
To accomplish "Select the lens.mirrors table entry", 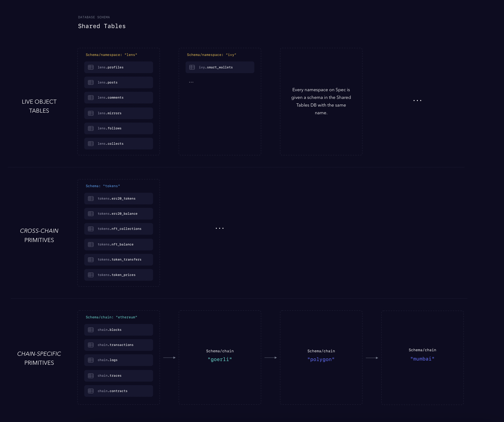I will coord(118,113).
